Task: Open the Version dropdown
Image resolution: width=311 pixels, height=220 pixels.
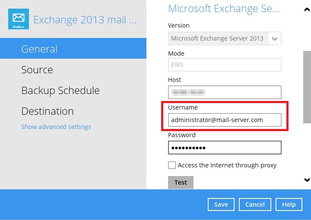Action: (x=225, y=38)
